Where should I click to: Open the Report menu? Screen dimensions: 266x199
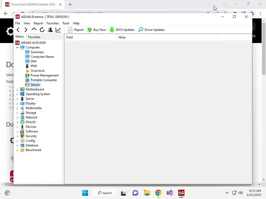pos(38,23)
